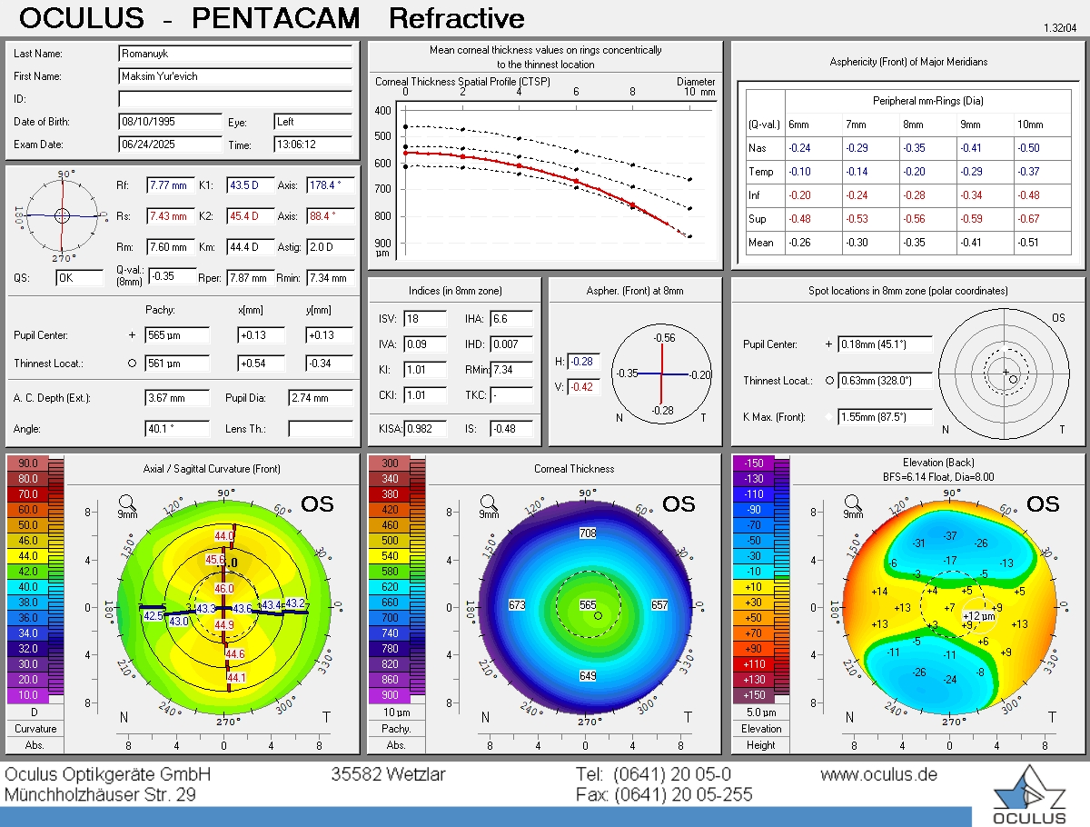Click the TKC index field
Image resolution: width=1090 pixels, height=827 pixels.
(x=511, y=395)
